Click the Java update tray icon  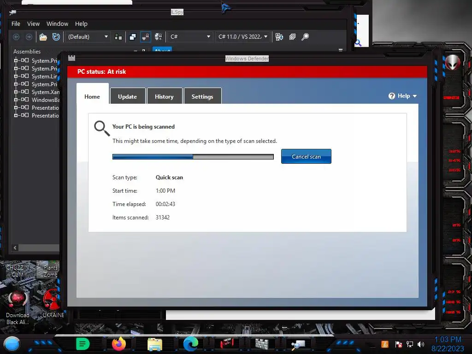[x=385, y=344]
